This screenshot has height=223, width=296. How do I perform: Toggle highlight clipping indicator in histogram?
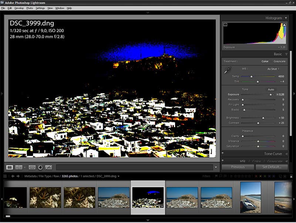284,25
